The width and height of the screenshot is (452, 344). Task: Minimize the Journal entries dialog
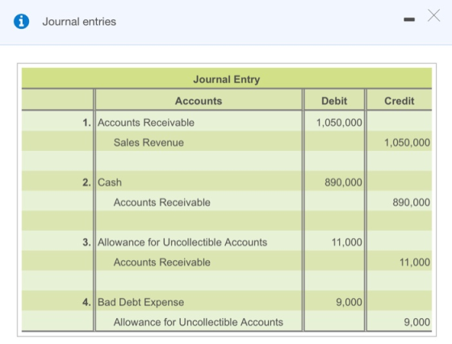tap(409, 19)
